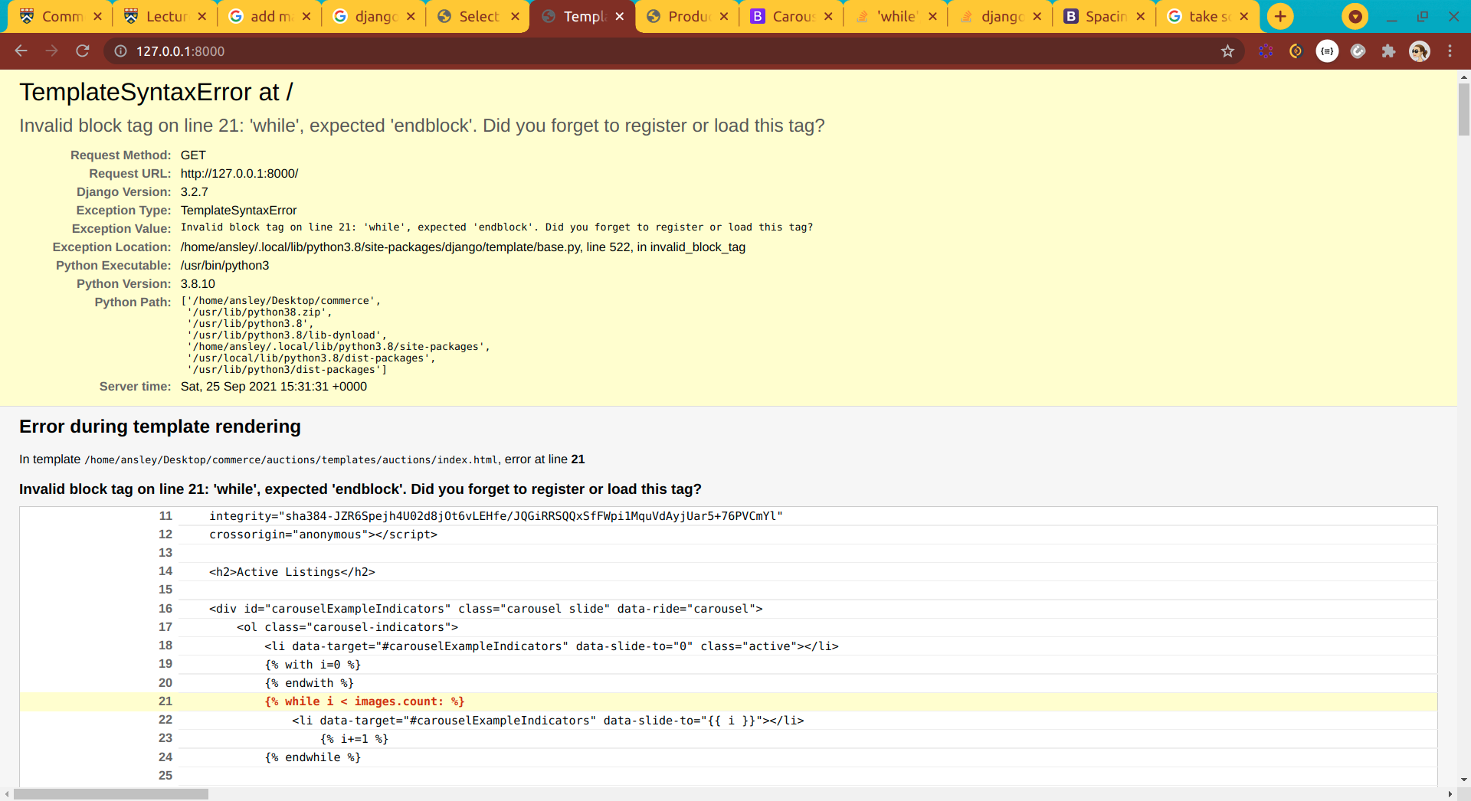Image resolution: width=1471 pixels, height=801 pixels.
Task: Click code line 24 '{% endwhile %}'
Action: pyautogui.click(x=313, y=757)
